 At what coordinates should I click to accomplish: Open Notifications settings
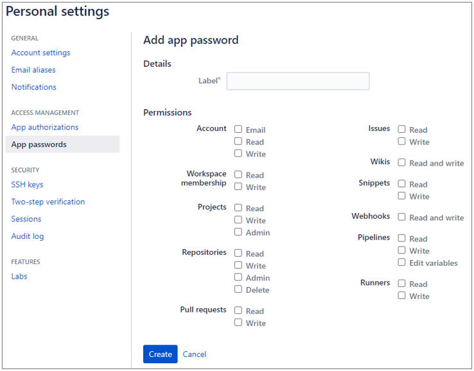34,87
